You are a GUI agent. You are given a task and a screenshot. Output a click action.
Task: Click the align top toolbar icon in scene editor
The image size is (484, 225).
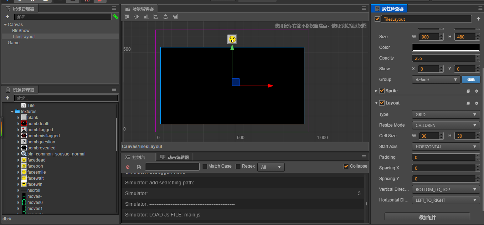pyautogui.click(x=127, y=16)
